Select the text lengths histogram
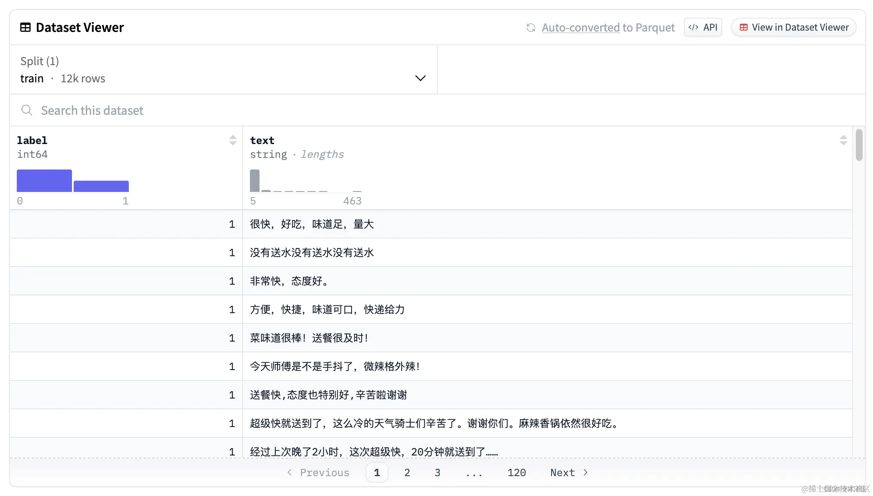873x496 pixels. click(255, 180)
